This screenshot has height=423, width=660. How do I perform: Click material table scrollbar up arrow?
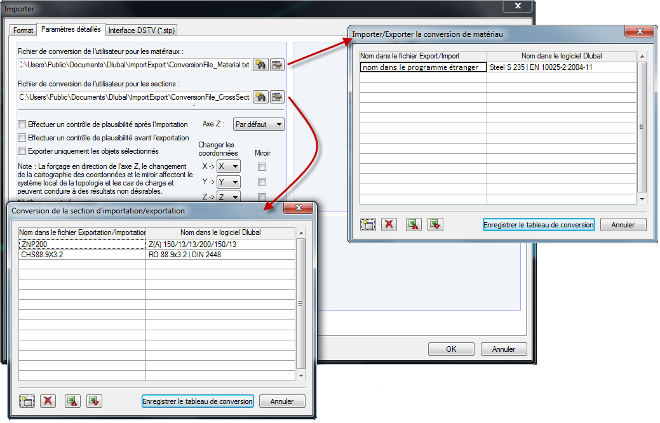point(642,56)
